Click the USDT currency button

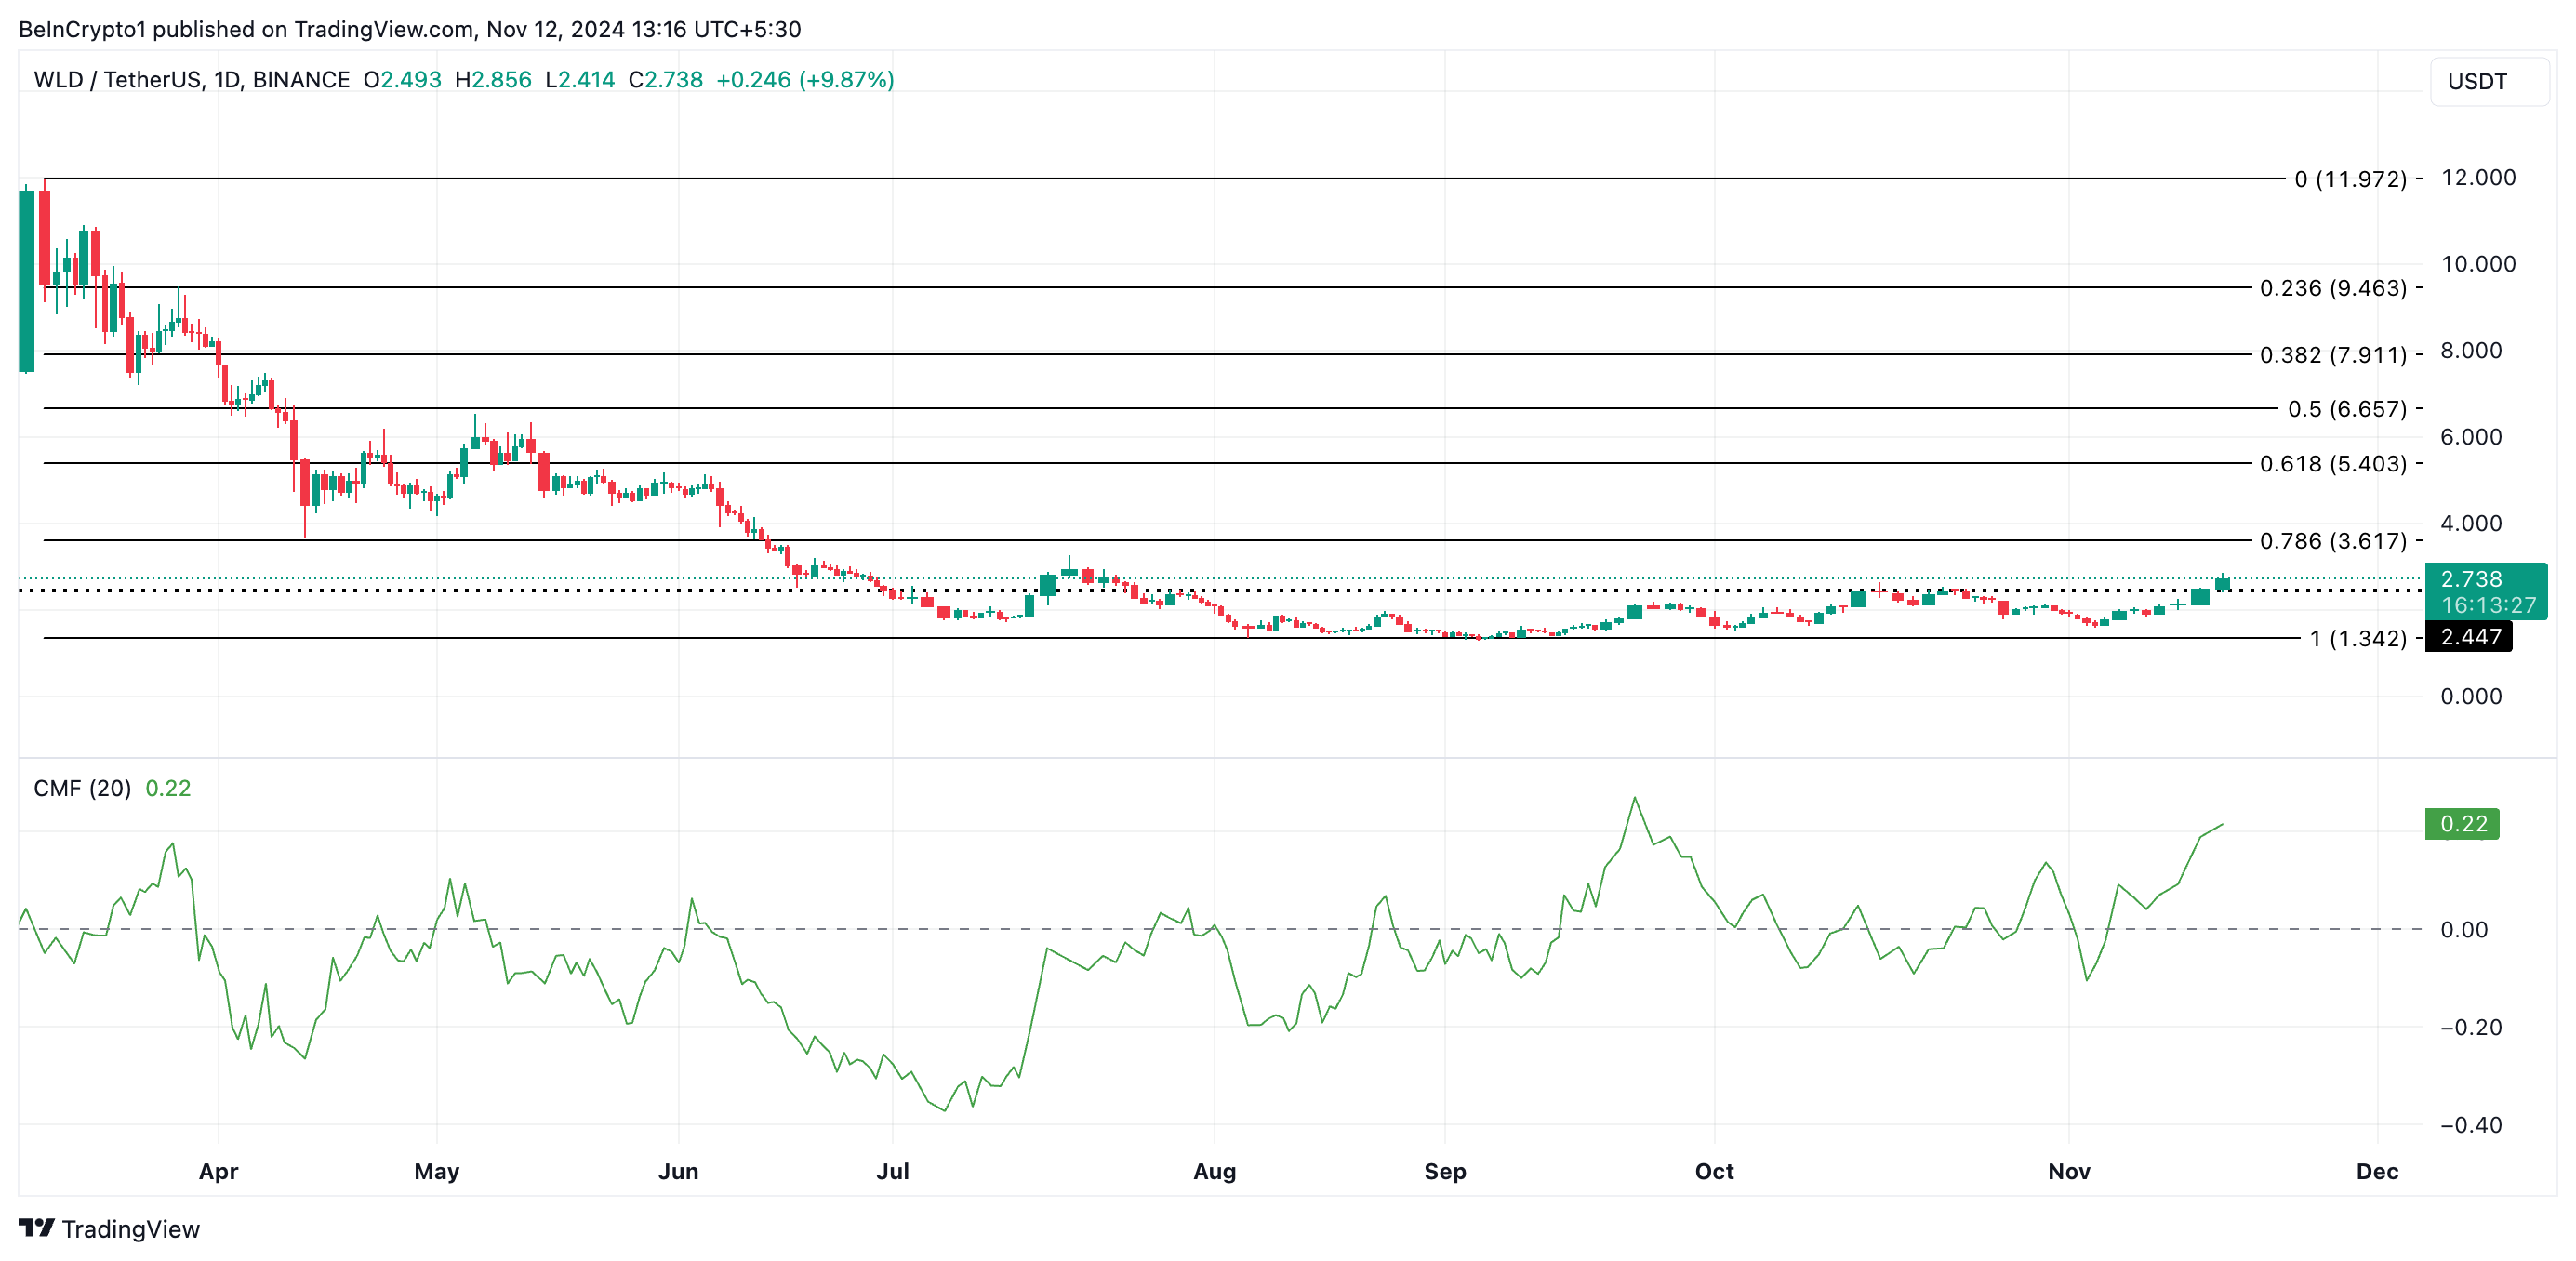click(2487, 81)
